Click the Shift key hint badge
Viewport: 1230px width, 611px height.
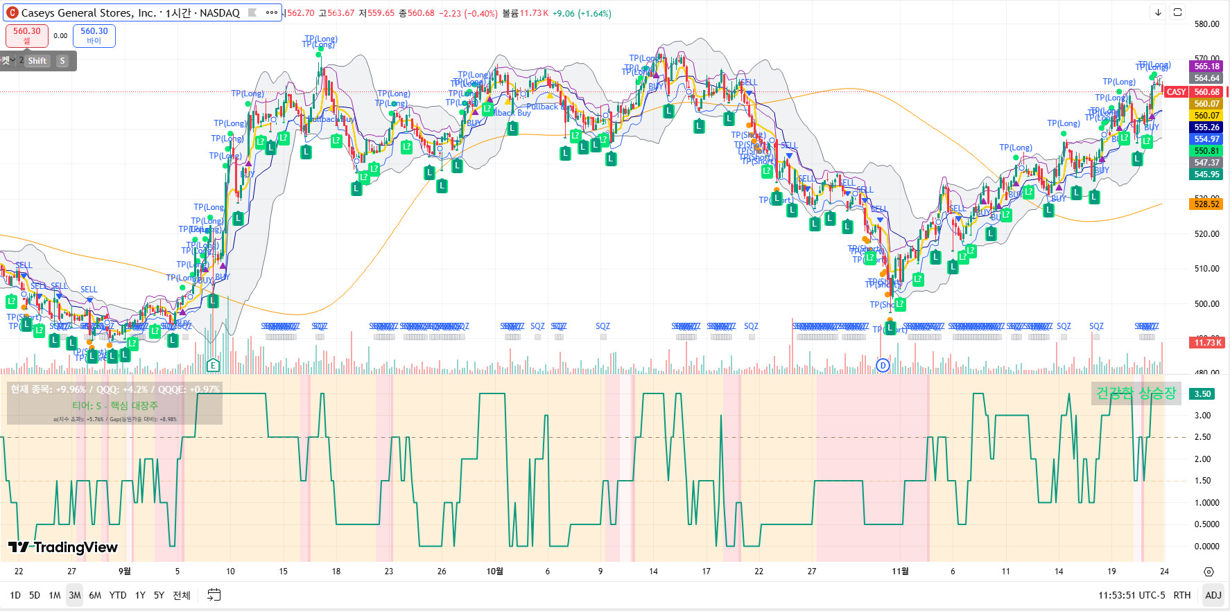point(37,61)
